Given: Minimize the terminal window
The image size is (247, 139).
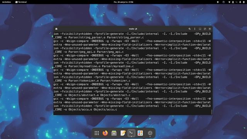Looking at the screenshot, I should [x=200, y=29].
